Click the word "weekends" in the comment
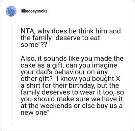The height and width of the screenshot is (131, 135). coord(56,106)
